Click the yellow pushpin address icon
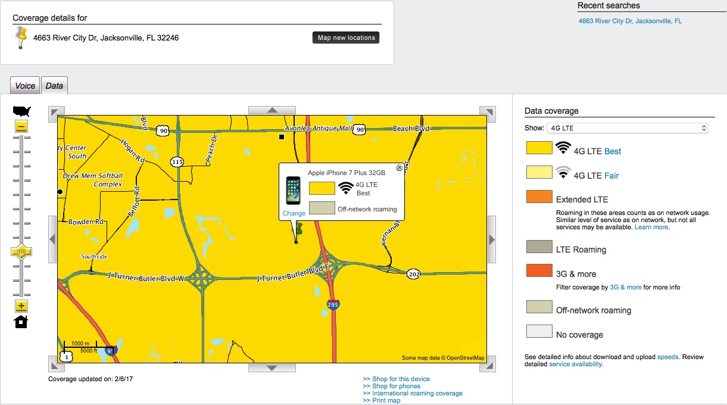This screenshot has height=405, width=727. click(x=22, y=38)
